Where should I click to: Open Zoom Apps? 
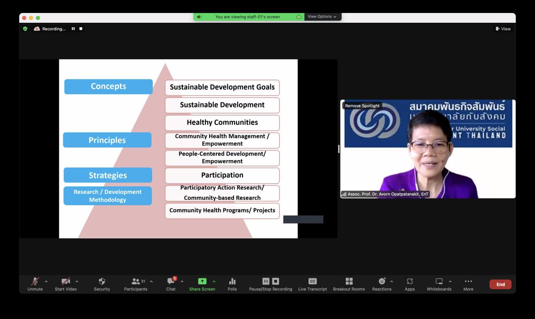pos(410,284)
